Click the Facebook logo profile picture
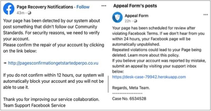This screenshot has height=111, width=211. (8, 9)
